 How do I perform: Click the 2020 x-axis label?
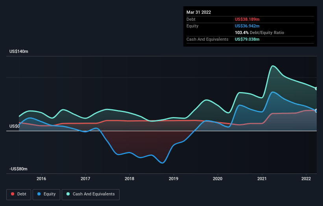[x=218, y=179]
